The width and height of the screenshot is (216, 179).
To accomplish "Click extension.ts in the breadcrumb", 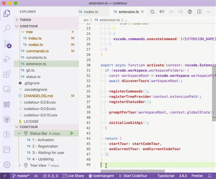I will 110,20.
